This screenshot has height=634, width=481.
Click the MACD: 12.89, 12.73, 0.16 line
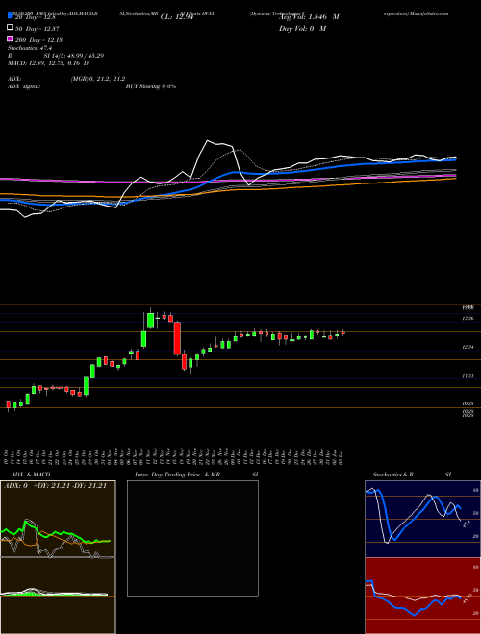tap(48, 63)
